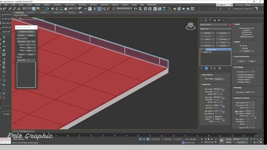Activate the Select and Link tool

(x=10, y=9)
